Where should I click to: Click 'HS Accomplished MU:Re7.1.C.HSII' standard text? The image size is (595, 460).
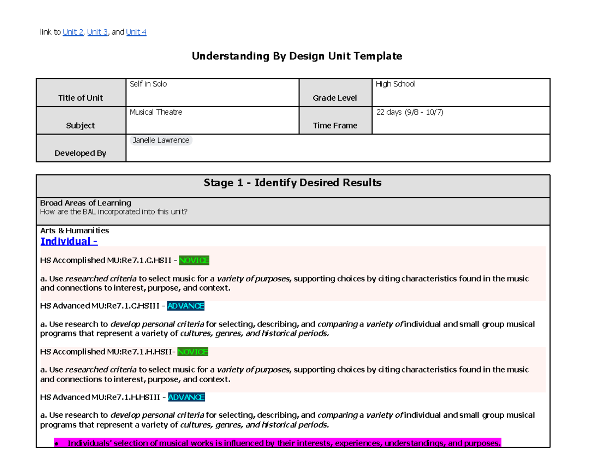(x=106, y=261)
